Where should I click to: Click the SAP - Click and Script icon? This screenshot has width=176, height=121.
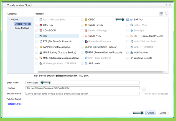[x=86, y=58]
